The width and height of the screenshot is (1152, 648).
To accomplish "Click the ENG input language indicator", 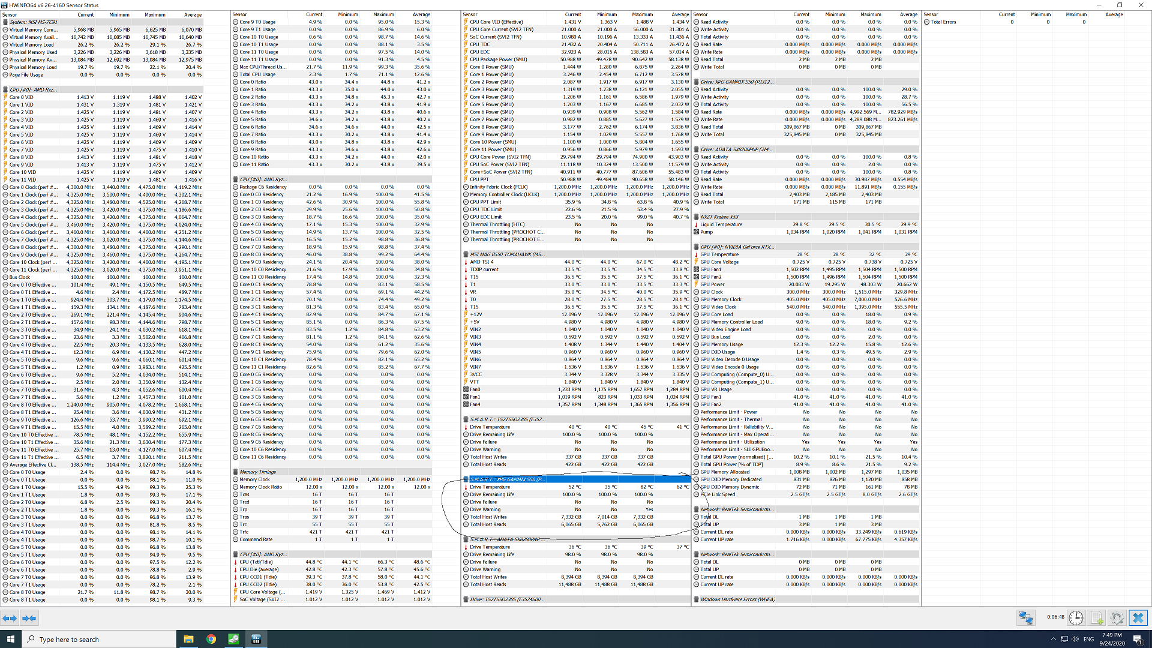I will click(1088, 639).
